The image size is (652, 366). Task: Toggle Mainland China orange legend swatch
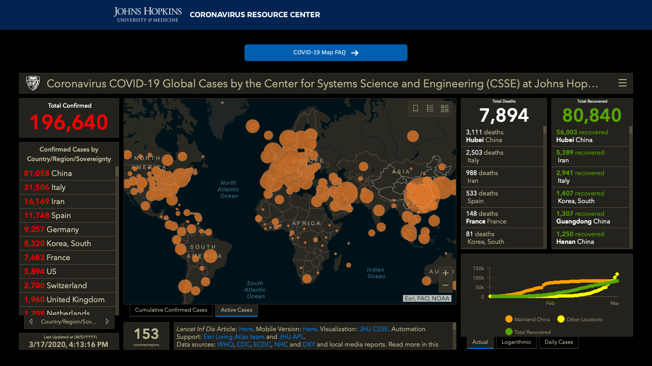[508, 319]
